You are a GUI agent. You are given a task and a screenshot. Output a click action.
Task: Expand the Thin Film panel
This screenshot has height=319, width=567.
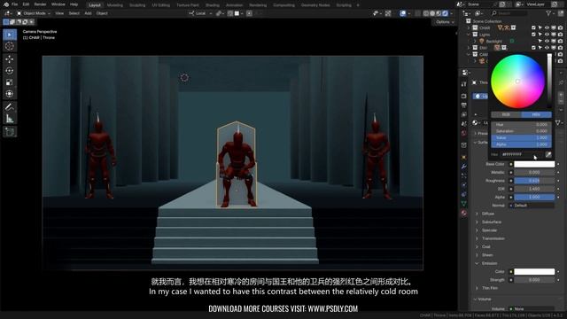pyautogui.click(x=490, y=288)
